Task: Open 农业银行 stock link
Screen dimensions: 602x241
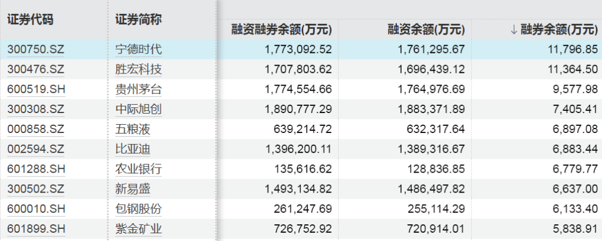Action: click(x=138, y=169)
